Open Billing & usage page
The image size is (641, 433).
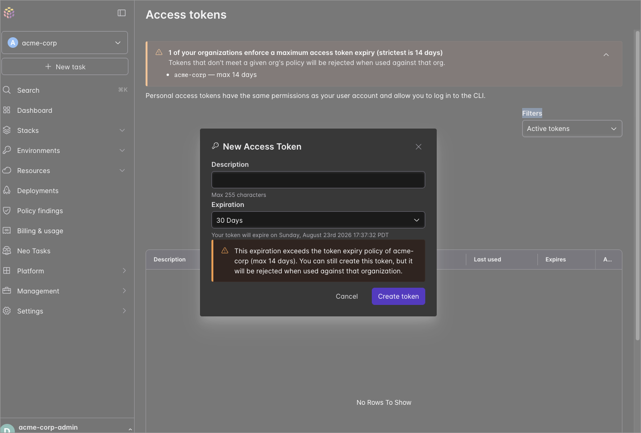(x=40, y=231)
